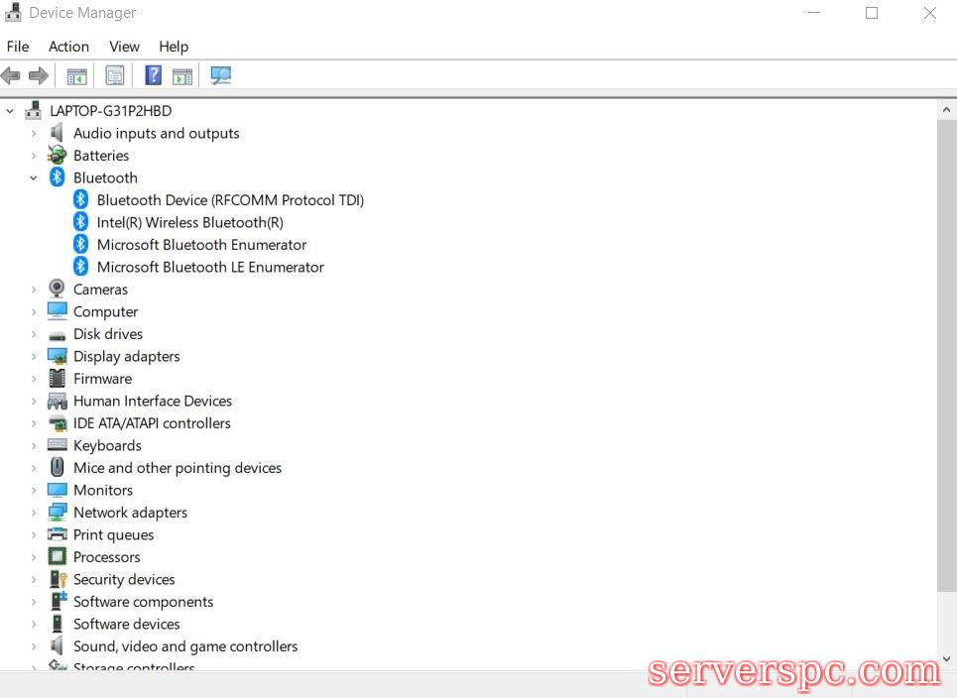Open the Action menu
This screenshot has height=698, width=957.
(x=68, y=47)
